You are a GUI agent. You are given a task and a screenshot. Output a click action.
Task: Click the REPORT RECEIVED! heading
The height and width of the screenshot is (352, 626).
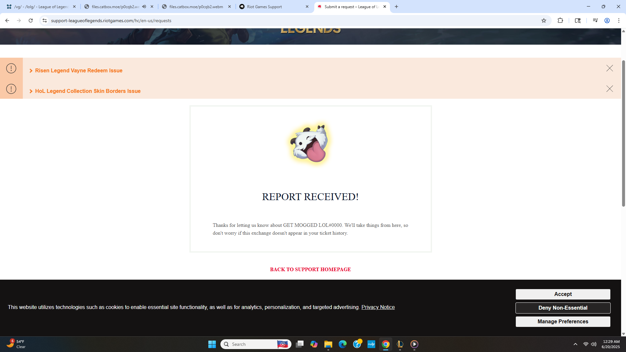point(310,197)
